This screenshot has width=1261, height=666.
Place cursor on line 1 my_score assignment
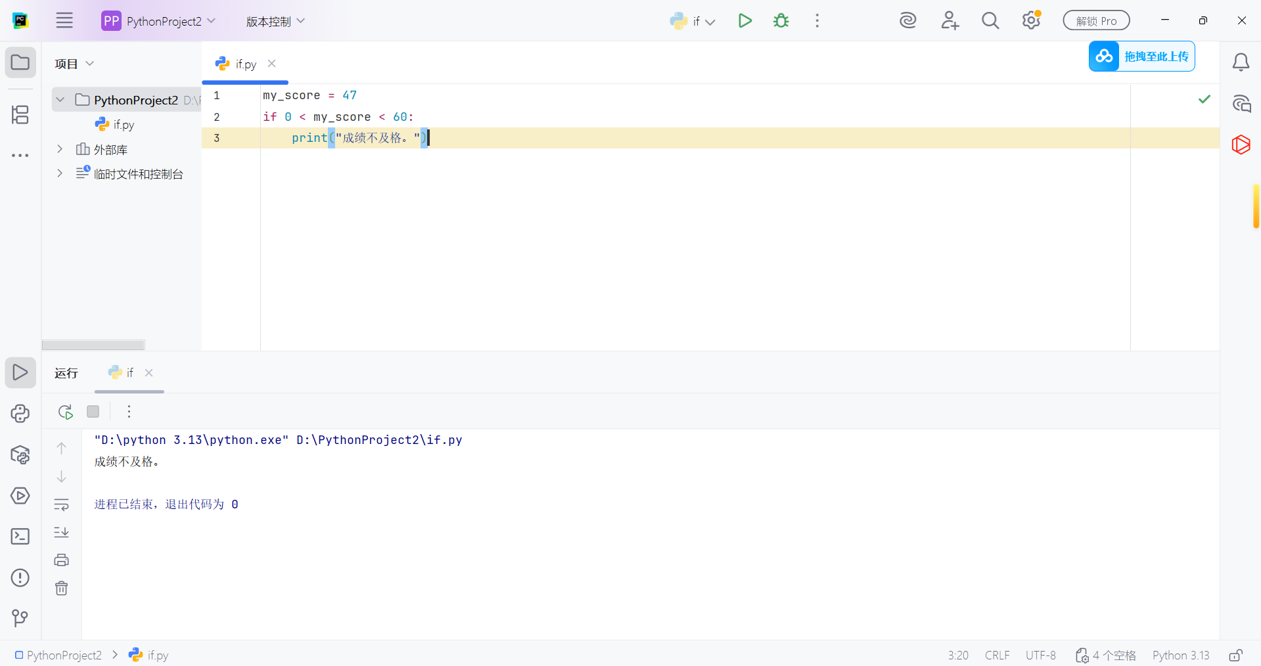[x=310, y=95]
